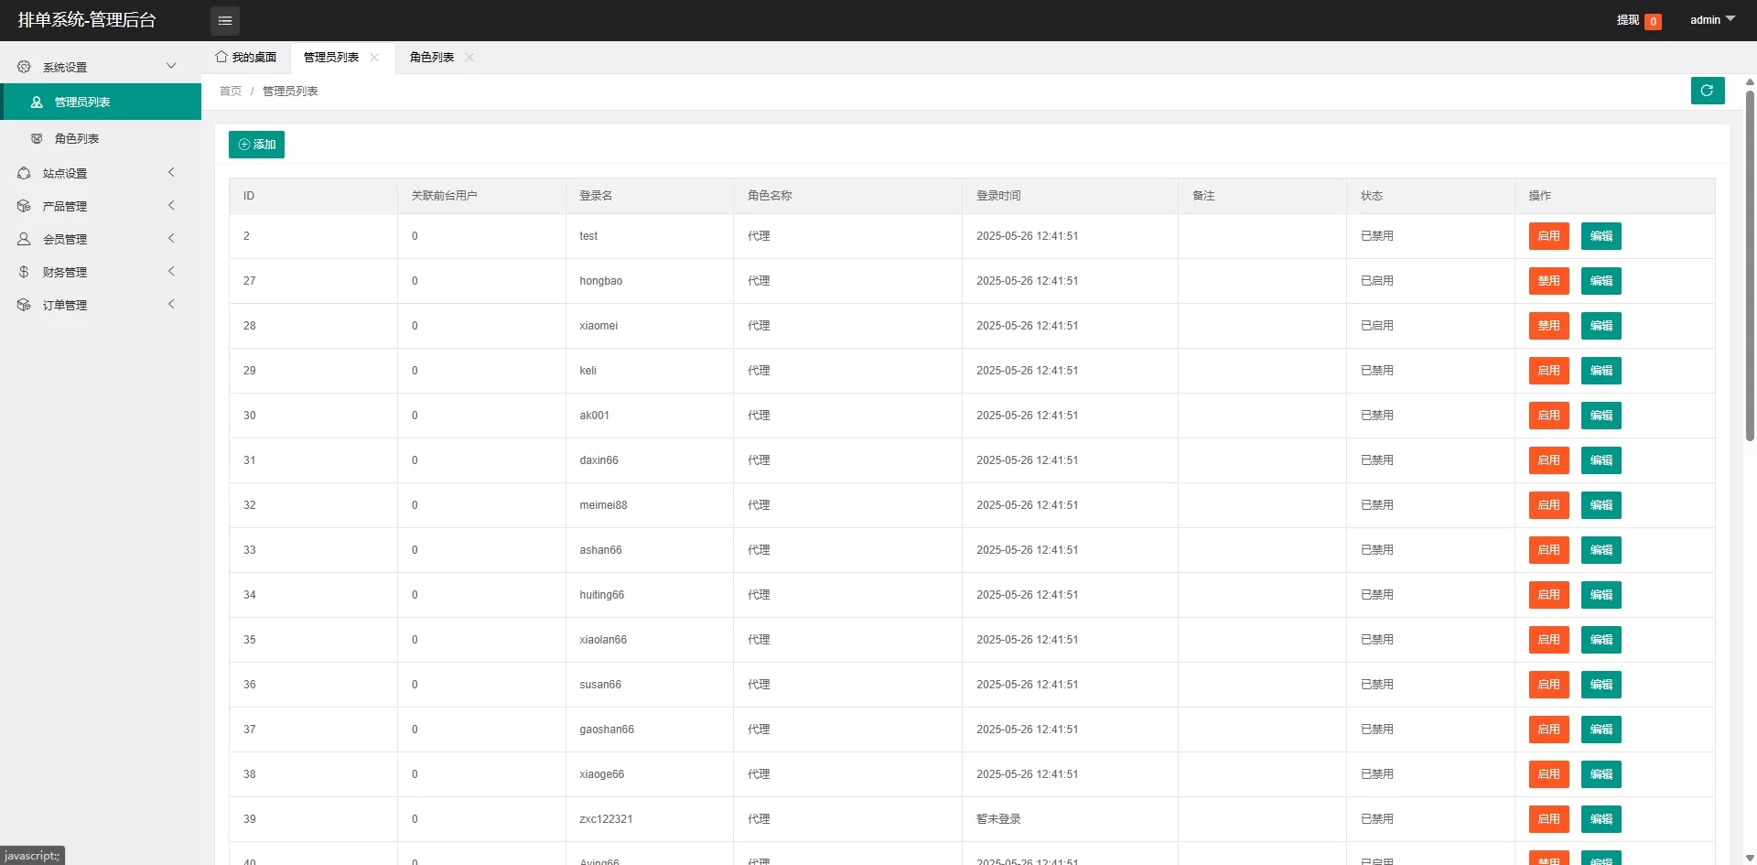Open the admin user dropdown
The width and height of the screenshot is (1757, 865).
pyautogui.click(x=1712, y=19)
